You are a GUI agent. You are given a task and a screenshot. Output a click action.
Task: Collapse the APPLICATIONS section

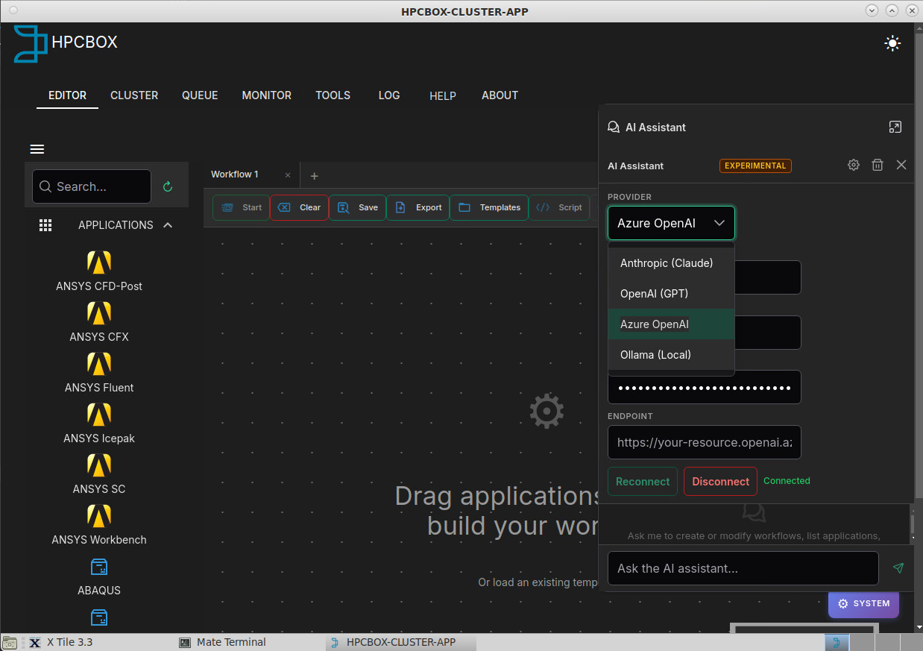168,225
